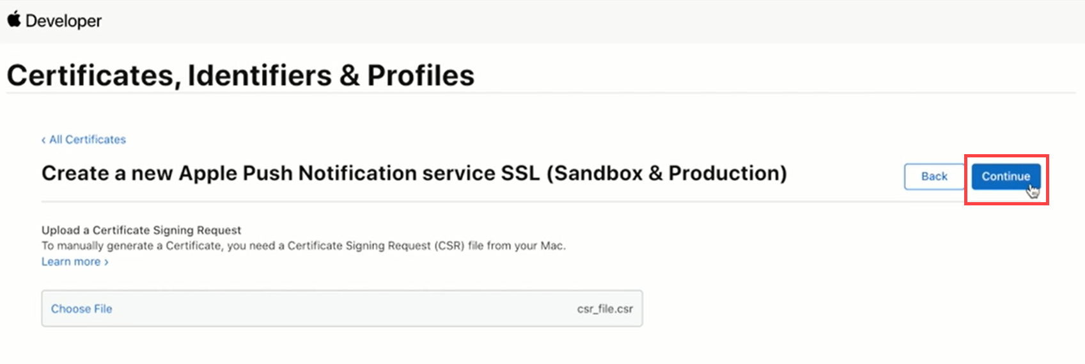Viewport: 1085px width, 364px height.
Task: Click the Certificates, Identifiers & Profiles title
Action: click(240, 75)
